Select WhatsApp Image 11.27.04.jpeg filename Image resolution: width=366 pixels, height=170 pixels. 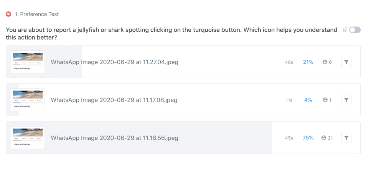click(114, 62)
